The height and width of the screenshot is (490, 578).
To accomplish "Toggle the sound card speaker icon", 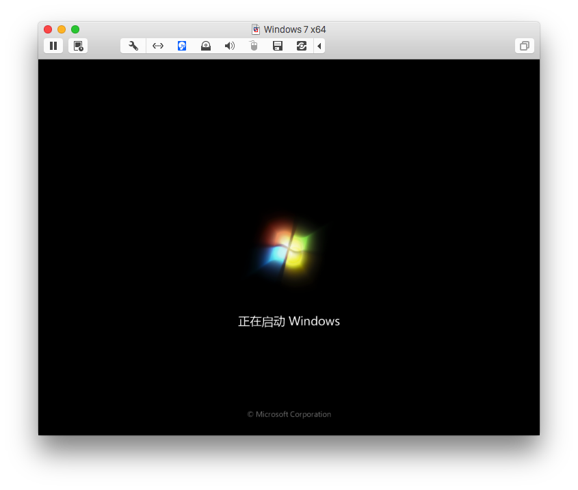I will 230,46.
